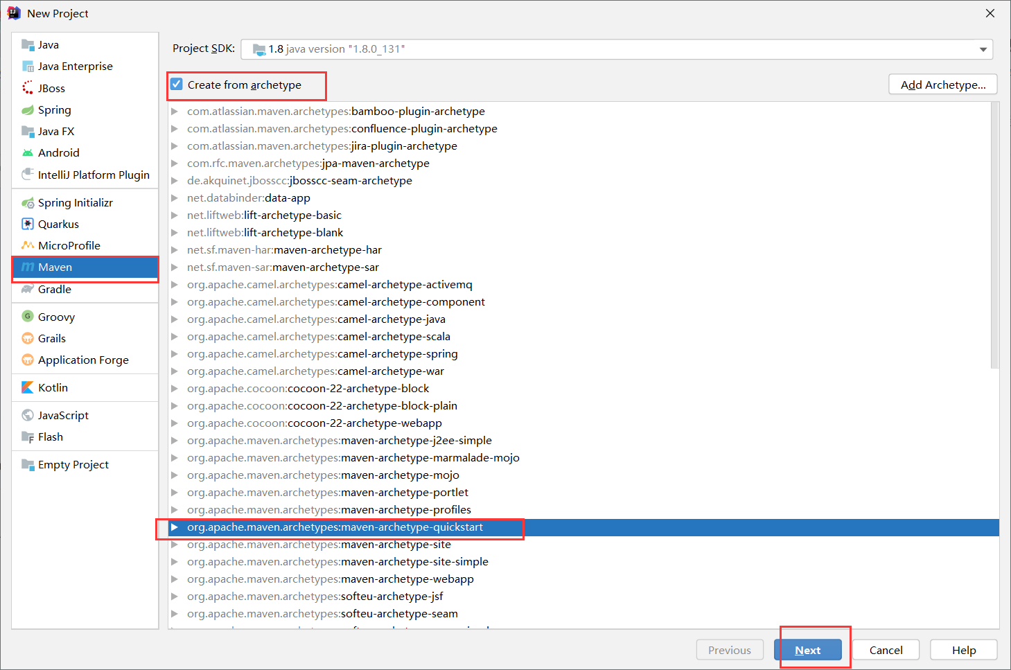Select Java project type
This screenshot has height=670, width=1011.
(x=85, y=45)
